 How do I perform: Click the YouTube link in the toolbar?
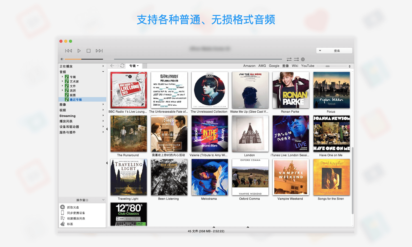coord(307,66)
